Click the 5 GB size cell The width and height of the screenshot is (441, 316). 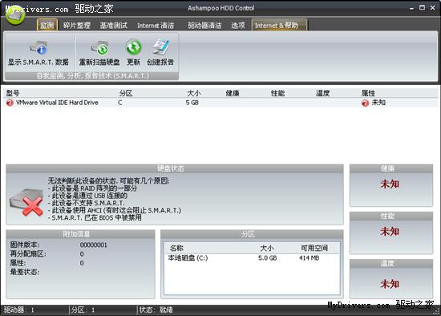pyautogui.click(x=192, y=103)
